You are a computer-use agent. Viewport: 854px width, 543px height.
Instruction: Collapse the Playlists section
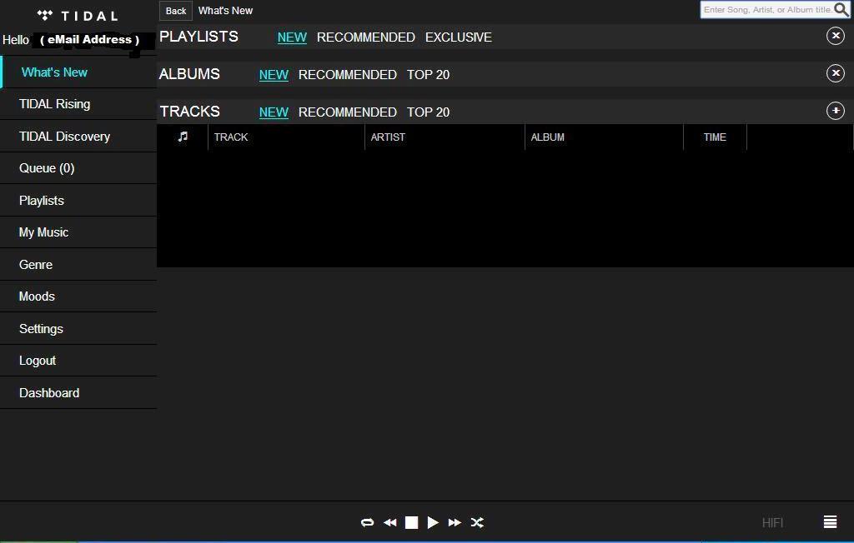[836, 36]
